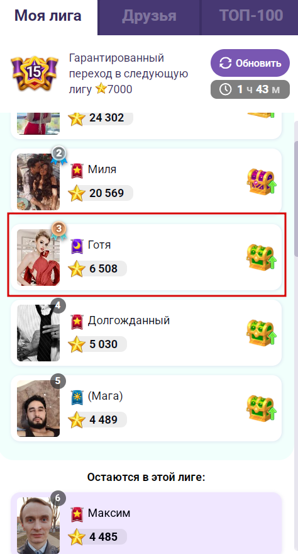The height and width of the screenshot is (554, 298).
Task: Click the moon flag icon next to Готя
Action: 77,246
